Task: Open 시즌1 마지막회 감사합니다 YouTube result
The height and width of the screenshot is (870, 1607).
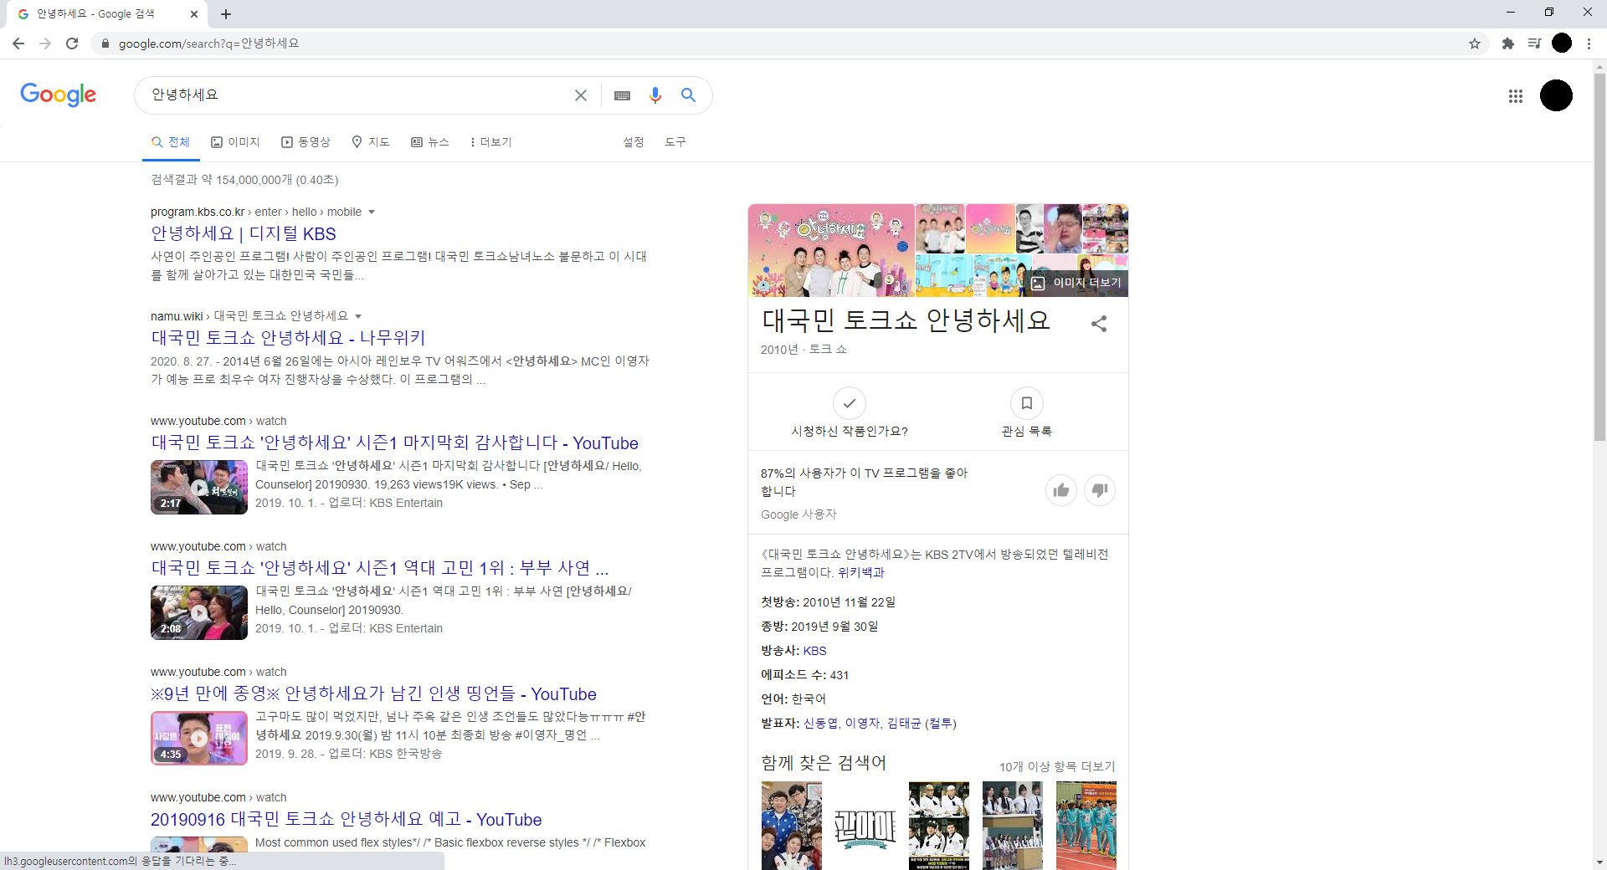Action: coord(394,443)
